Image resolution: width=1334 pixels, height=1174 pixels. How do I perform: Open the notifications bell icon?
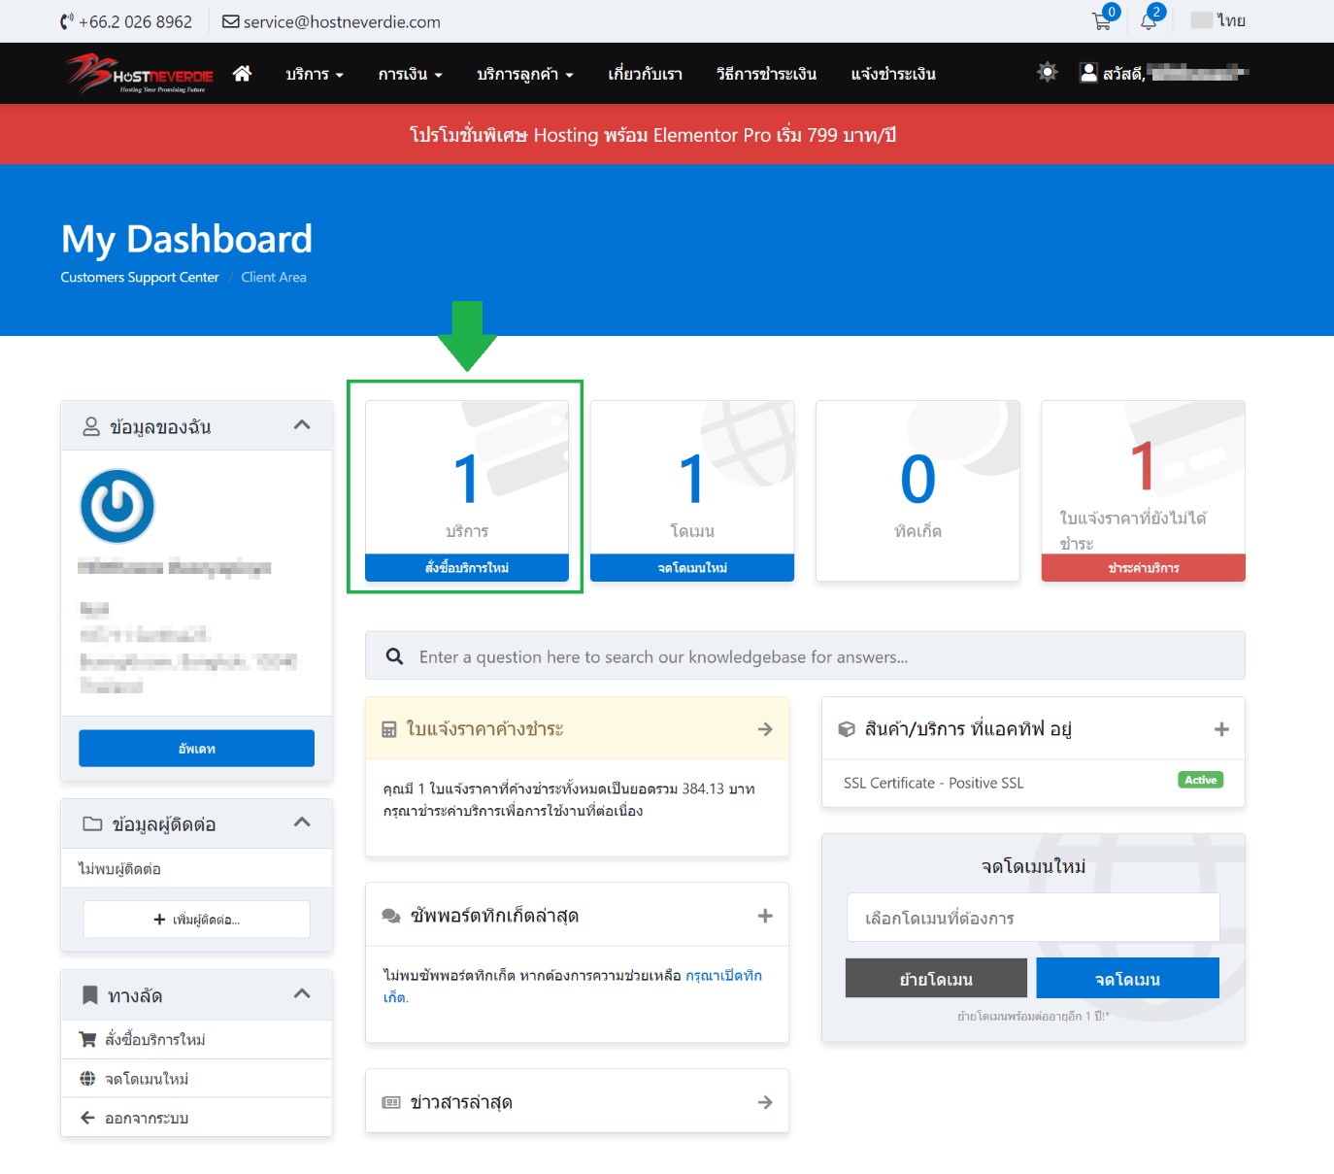tap(1149, 21)
